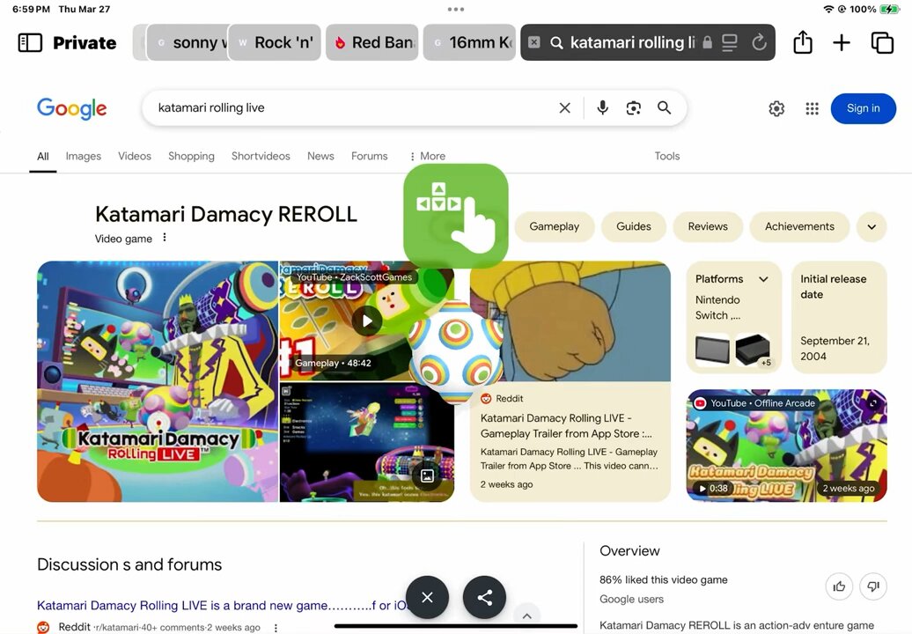The width and height of the screenshot is (912, 634).
Task: Select the Gameplay chip
Action: (x=555, y=226)
